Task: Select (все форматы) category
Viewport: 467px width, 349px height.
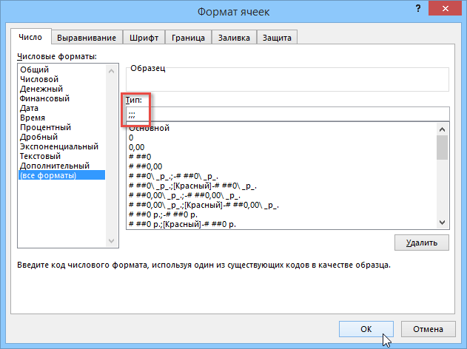Action: pyautogui.click(x=62, y=175)
